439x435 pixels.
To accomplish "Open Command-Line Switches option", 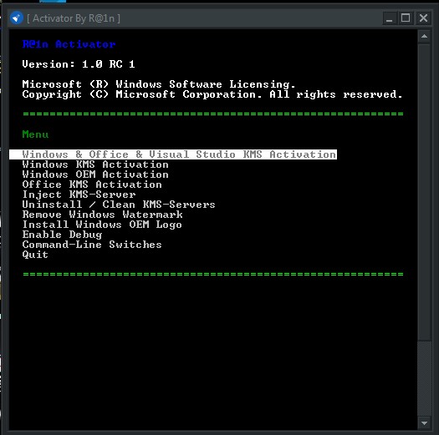I will click(x=92, y=245).
